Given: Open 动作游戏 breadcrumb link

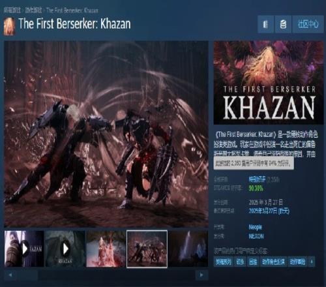Looking at the screenshot, I should pyautogui.click(x=33, y=10).
